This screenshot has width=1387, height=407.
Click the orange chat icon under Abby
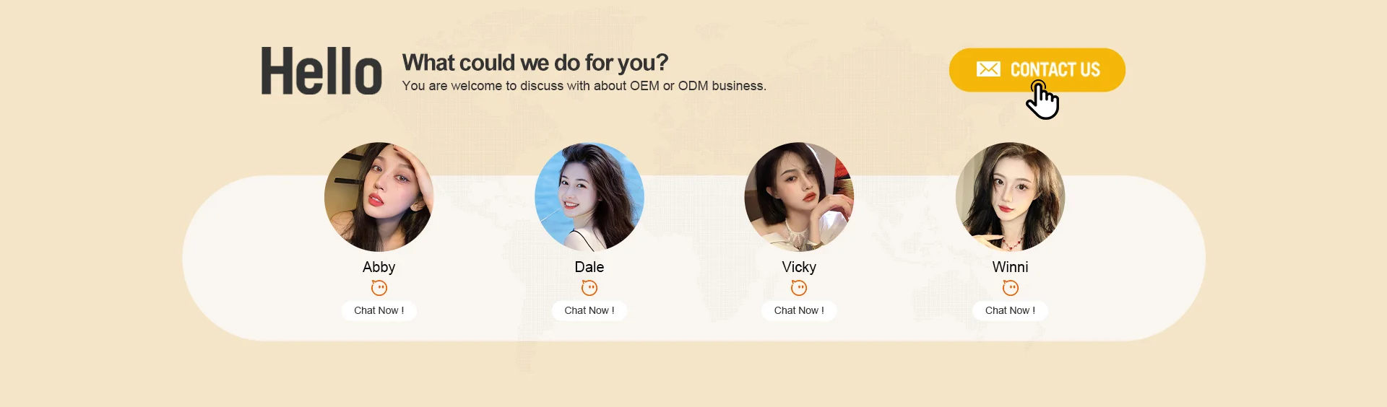[x=379, y=288]
